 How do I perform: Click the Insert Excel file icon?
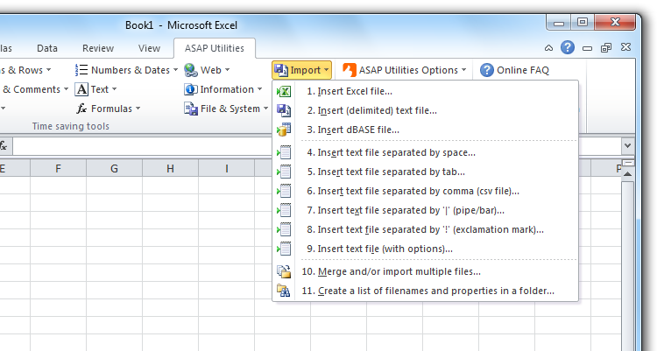point(284,91)
